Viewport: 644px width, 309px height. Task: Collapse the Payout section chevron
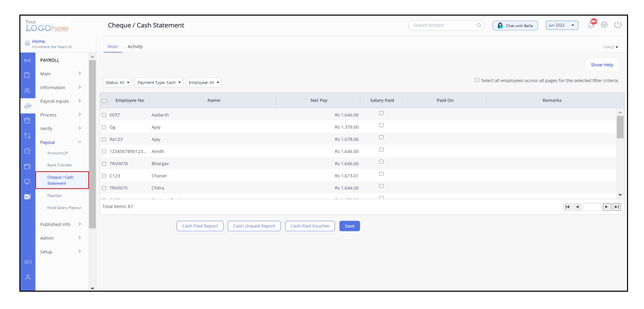point(80,142)
